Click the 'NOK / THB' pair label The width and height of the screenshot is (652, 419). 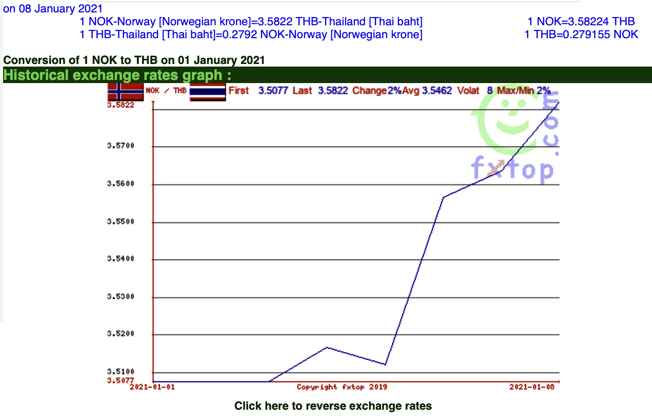(166, 91)
